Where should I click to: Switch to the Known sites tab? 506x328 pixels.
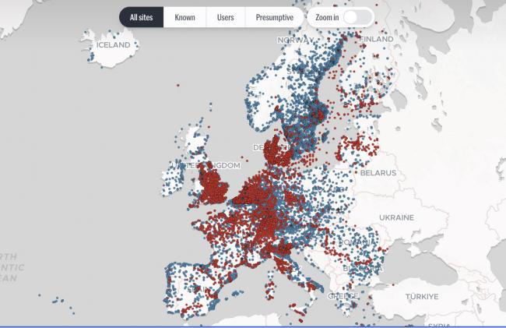[184, 16]
